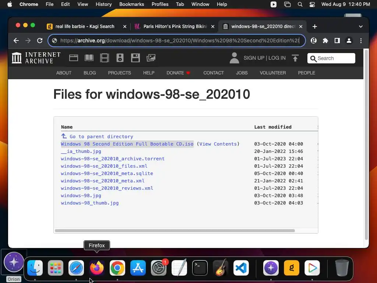This screenshot has width=377, height=283.
Task: Click the Internet Archive Search field
Action: pyautogui.click(x=331, y=58)
